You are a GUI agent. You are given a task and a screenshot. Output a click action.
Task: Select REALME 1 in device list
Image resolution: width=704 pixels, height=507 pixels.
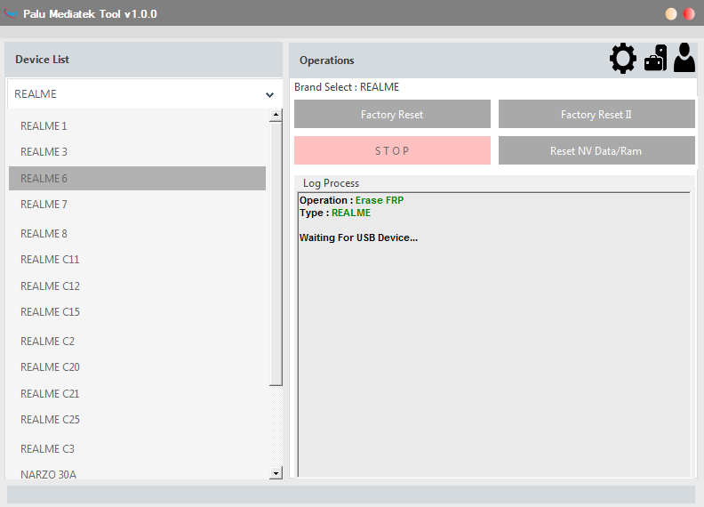(138, 125)
